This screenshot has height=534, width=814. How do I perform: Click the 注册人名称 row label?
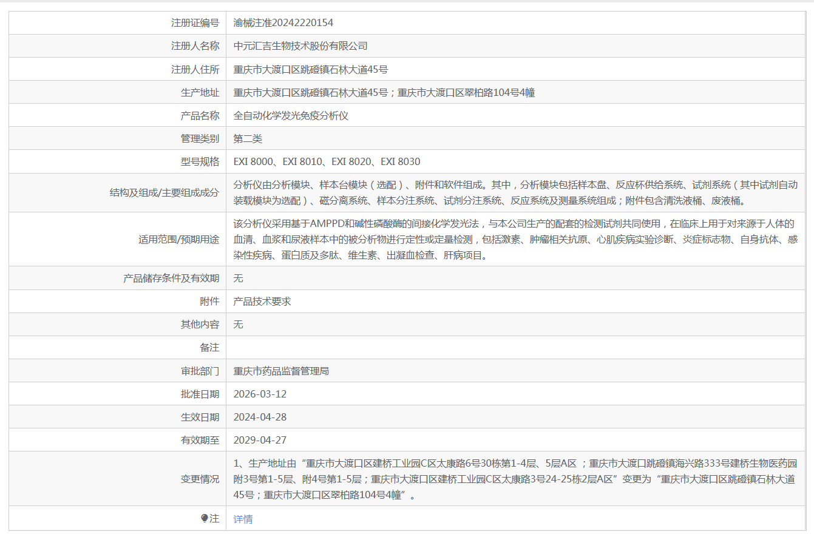[195, 46]
